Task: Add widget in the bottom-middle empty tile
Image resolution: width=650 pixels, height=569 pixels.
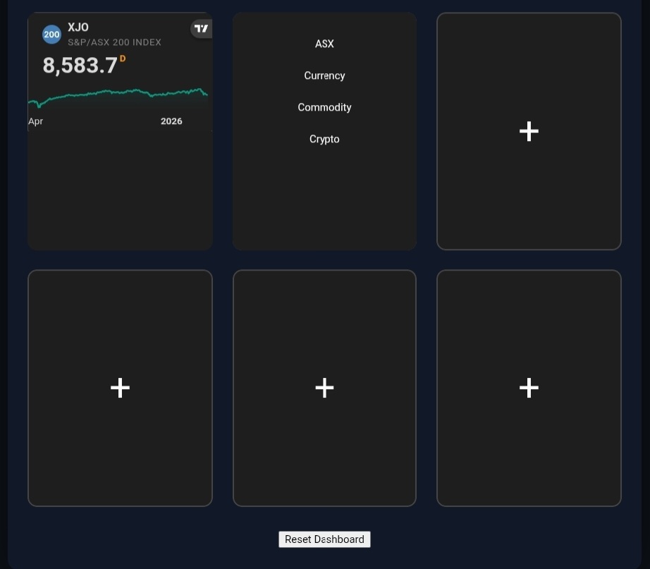Action: pos(324,388)
